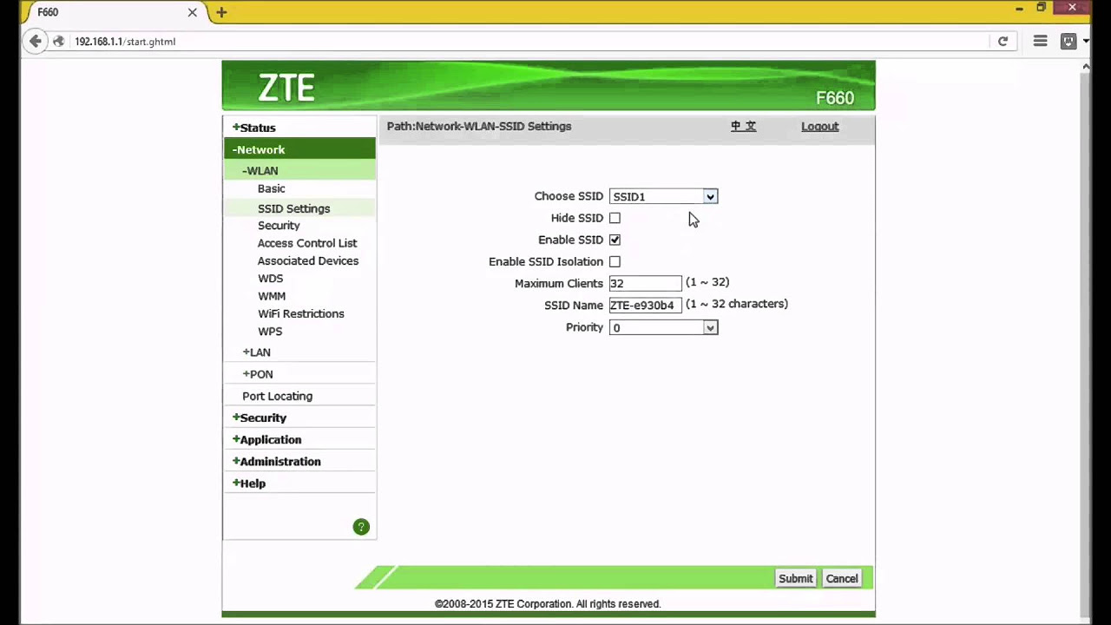Open Associated Devices page
1111x625 pixels.
(x=308, y=260)
